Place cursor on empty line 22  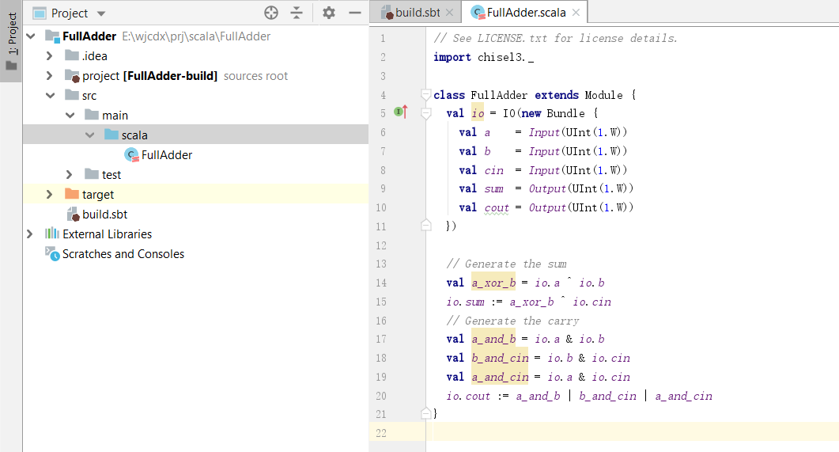pos(631,431)
